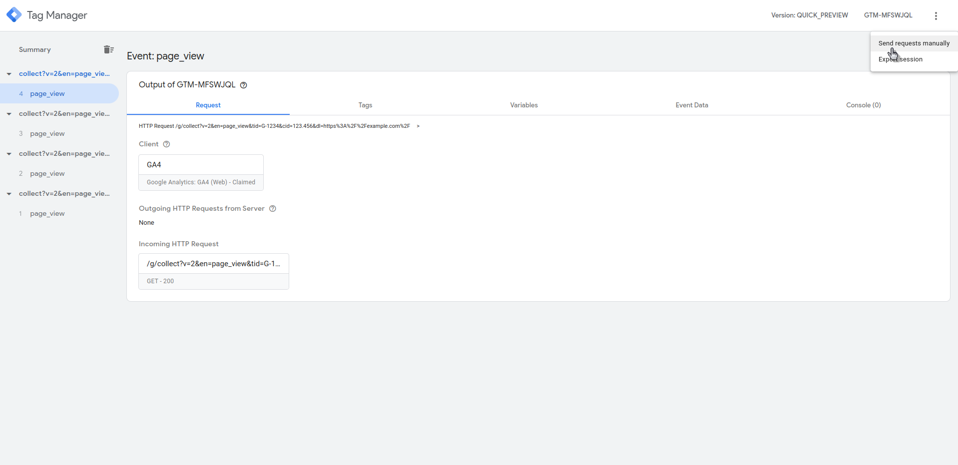Click help icon next to Client heading
Screen dimensions: 958x465
166,144
